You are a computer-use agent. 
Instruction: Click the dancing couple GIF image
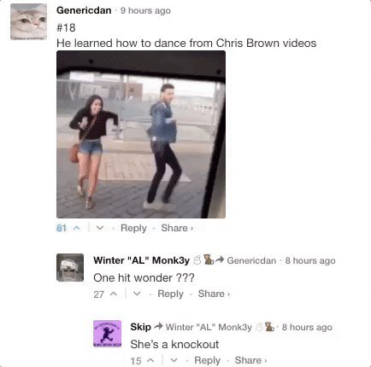[141, 134]
